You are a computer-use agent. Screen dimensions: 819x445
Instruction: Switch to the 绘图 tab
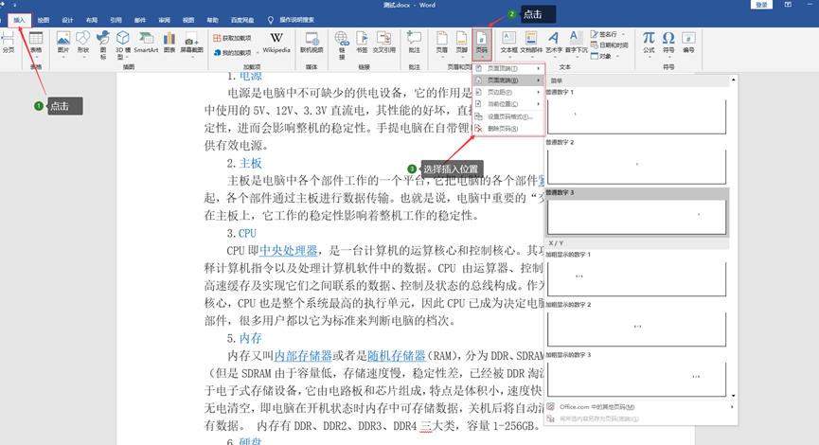pyautogui.click(x=44, y=21)
